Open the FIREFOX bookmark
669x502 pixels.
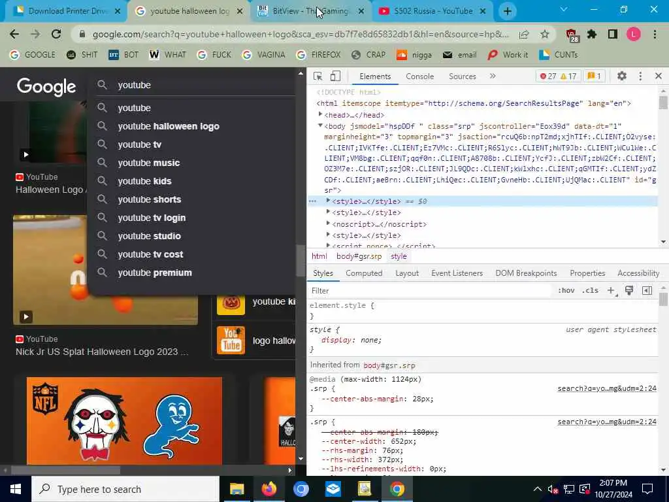point(318,55)
